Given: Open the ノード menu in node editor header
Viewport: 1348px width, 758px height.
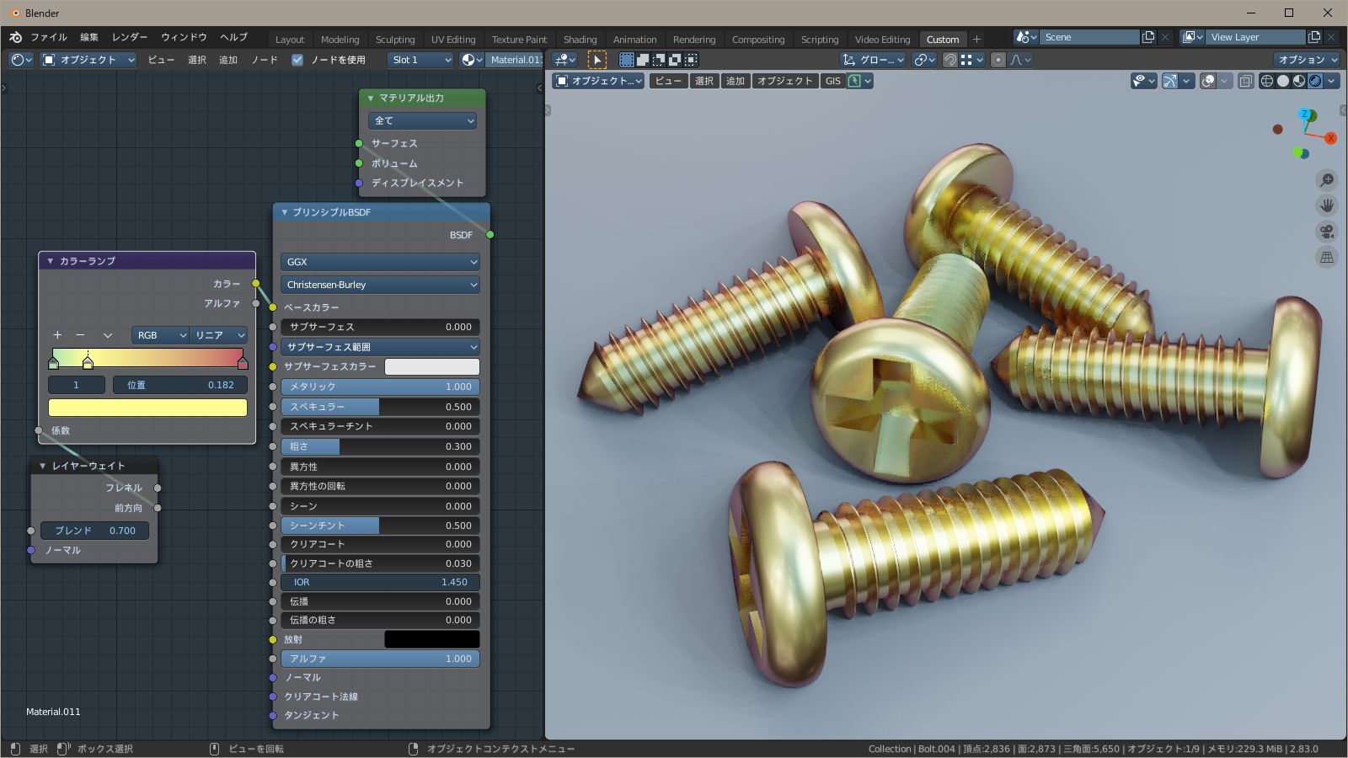Looking at the screenshot, I should (x=265, y=60).
